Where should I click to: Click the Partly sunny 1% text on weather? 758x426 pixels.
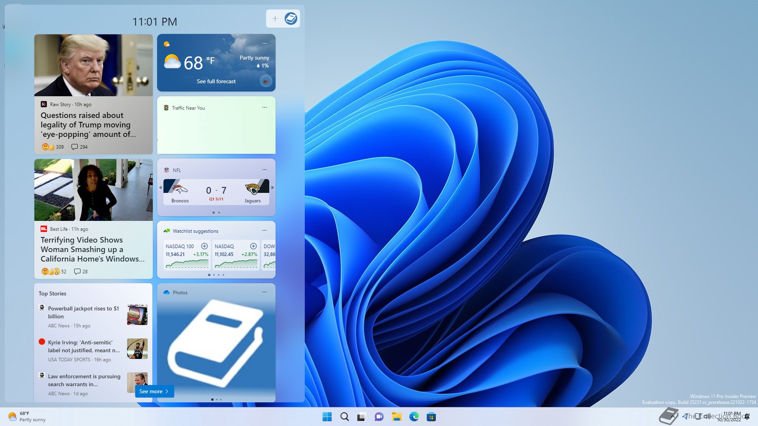(255, 62)
